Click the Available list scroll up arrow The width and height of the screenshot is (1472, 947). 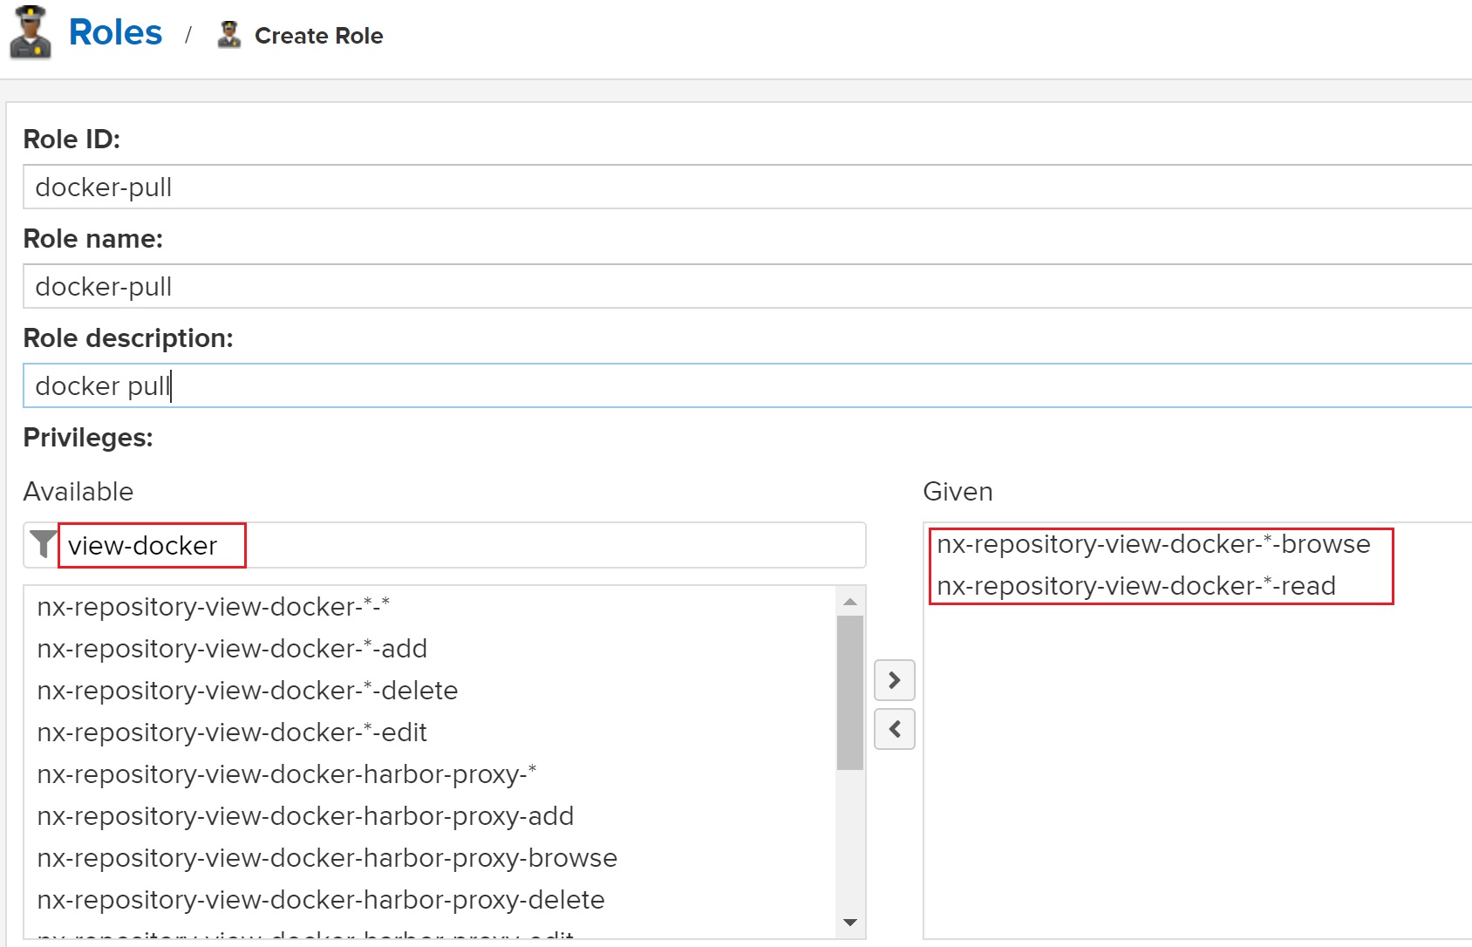click(x=850, y=601)
